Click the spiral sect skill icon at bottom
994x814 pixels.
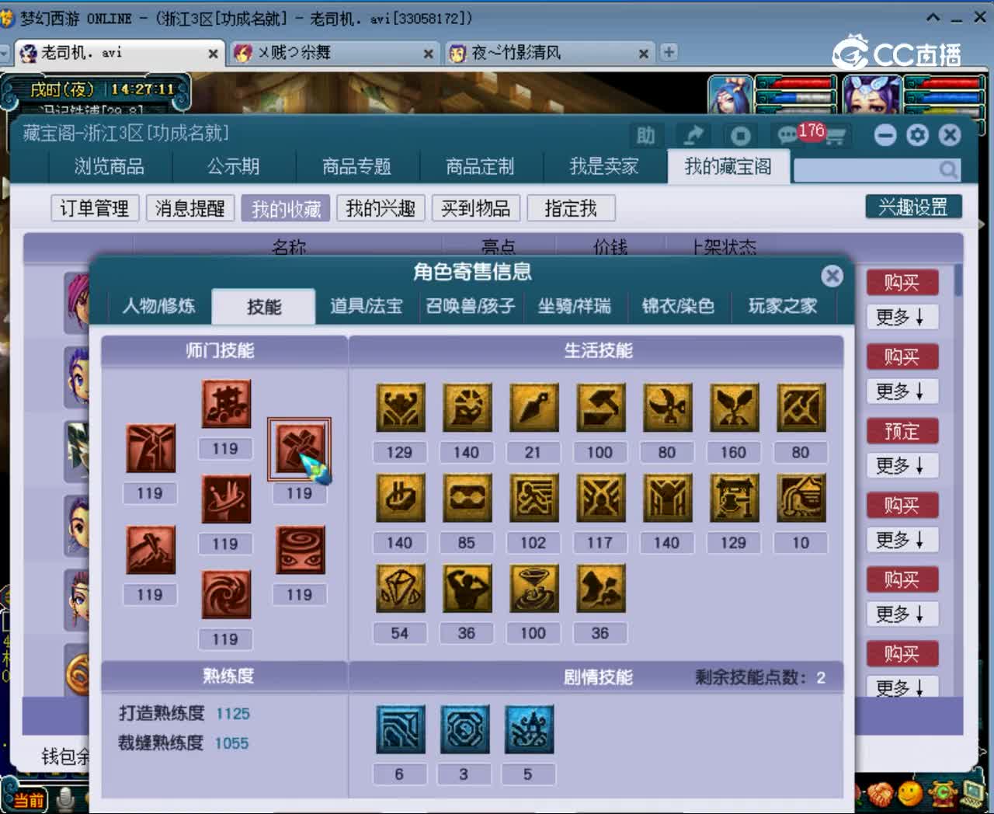coord(226,594)
